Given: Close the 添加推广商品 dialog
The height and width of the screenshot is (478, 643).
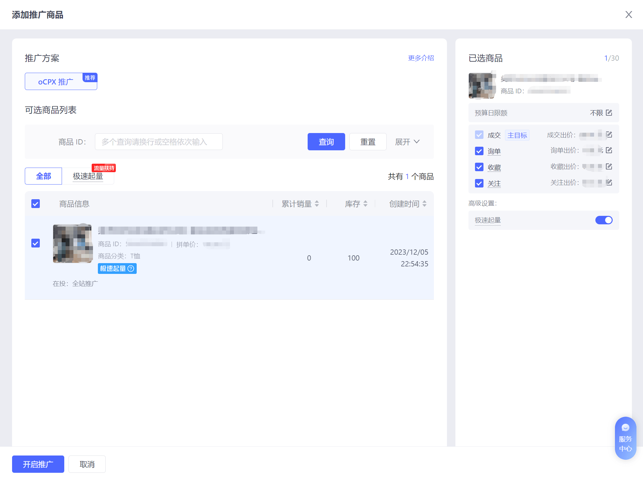Looking at the screenshot, I should (x=628, y=15).
